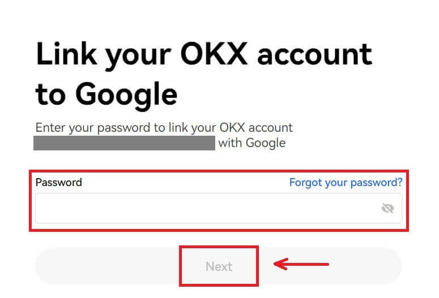Show the hidden password using the eye icon
This screenshot has width=439, height=298.
tap(387, 209)
